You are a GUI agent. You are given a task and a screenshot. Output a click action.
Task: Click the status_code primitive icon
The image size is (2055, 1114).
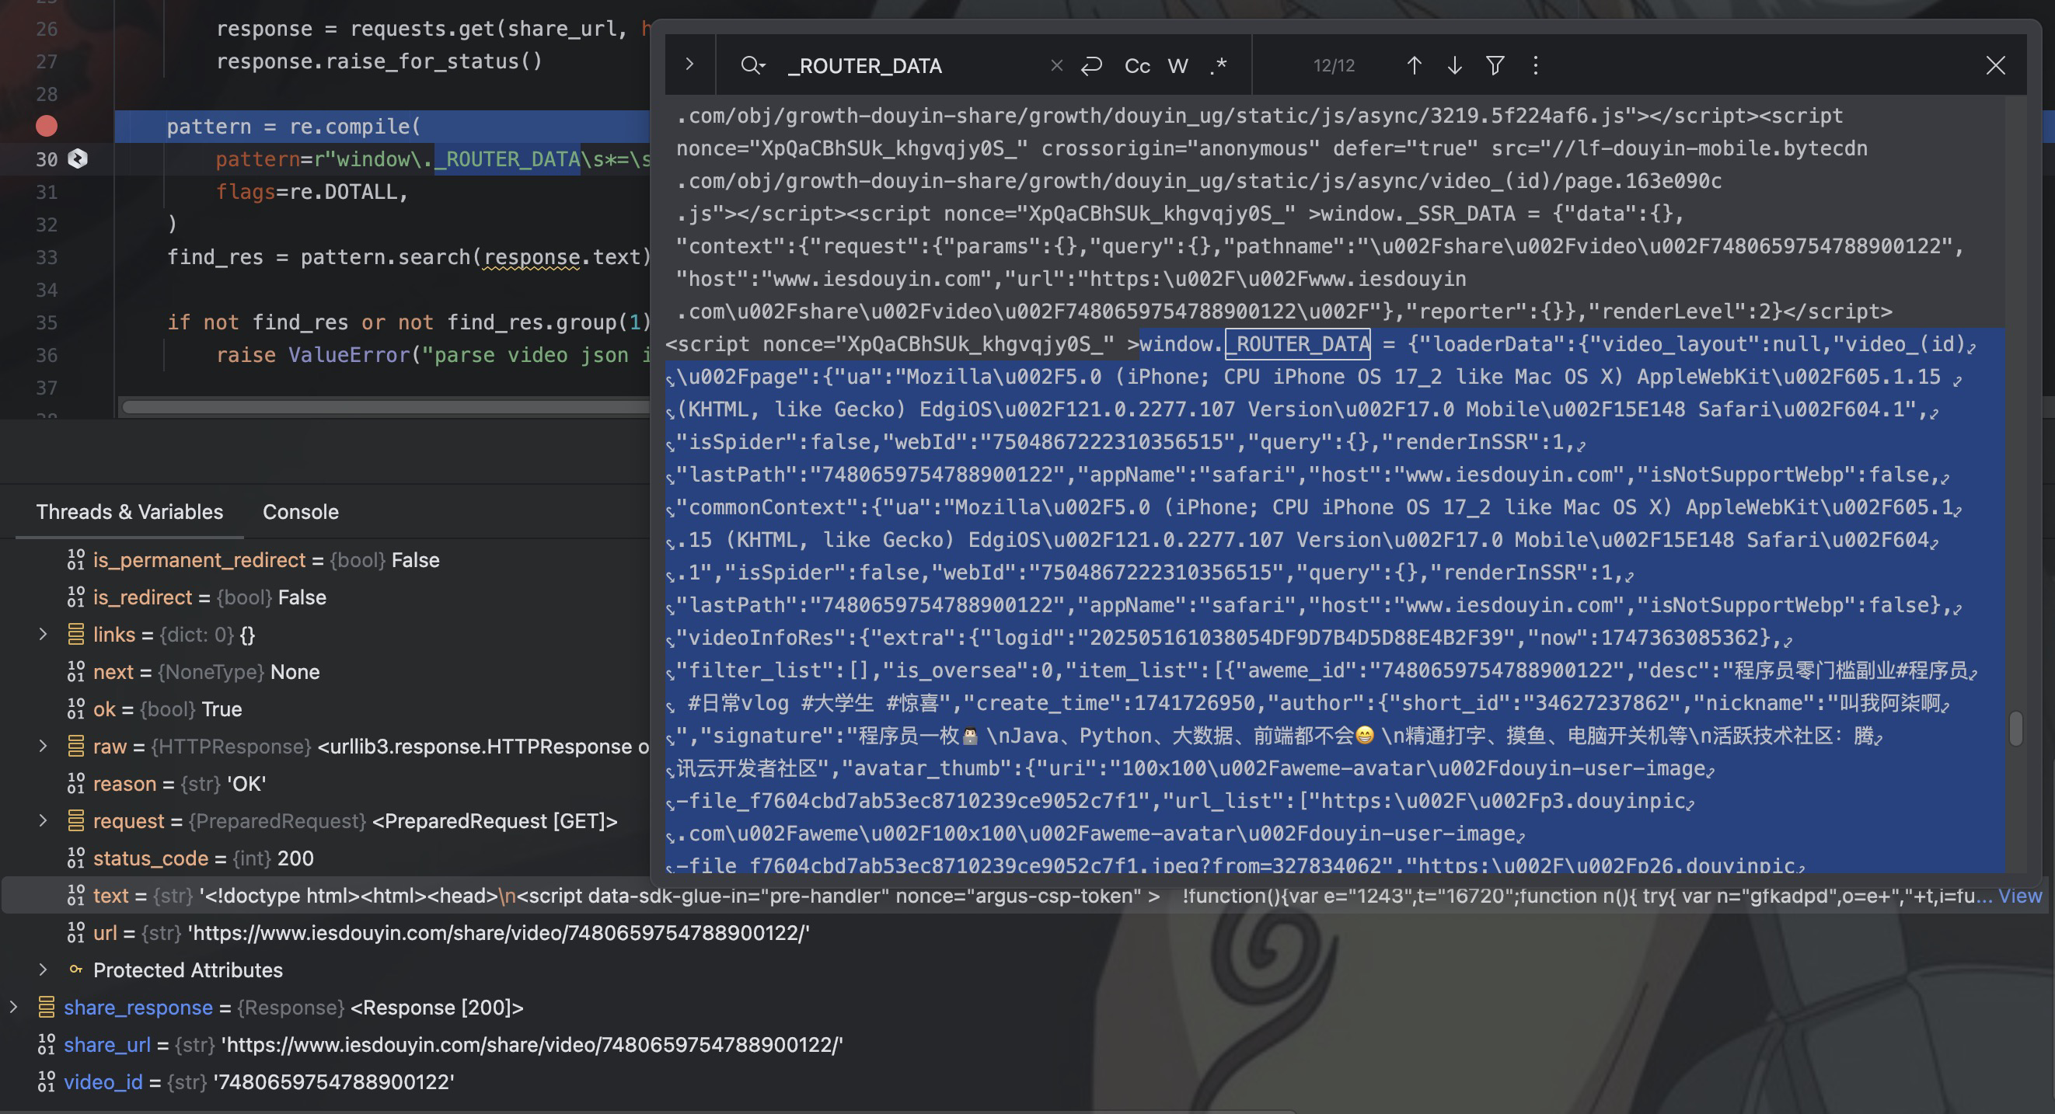pyautogui.click(x=76, y=858)
